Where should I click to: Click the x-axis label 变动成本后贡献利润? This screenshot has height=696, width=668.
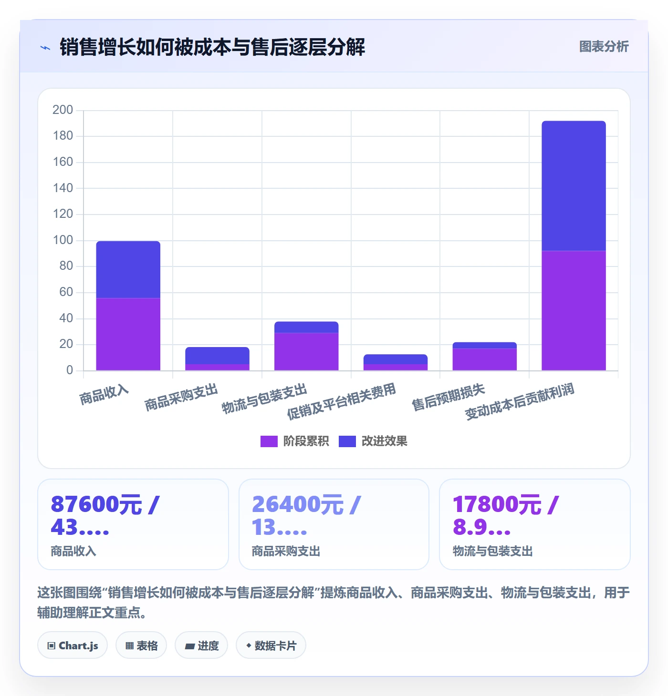[520, 401]
